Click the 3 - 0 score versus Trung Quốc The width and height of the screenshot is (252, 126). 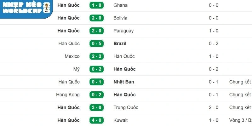(97, 107)
